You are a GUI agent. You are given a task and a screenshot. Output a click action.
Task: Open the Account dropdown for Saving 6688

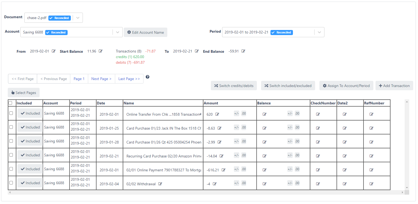pyautogui.click(x=117, y=32)
